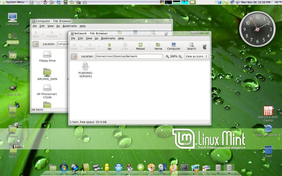Zoom in with magnifier plus icon

(x=180, y=56)
